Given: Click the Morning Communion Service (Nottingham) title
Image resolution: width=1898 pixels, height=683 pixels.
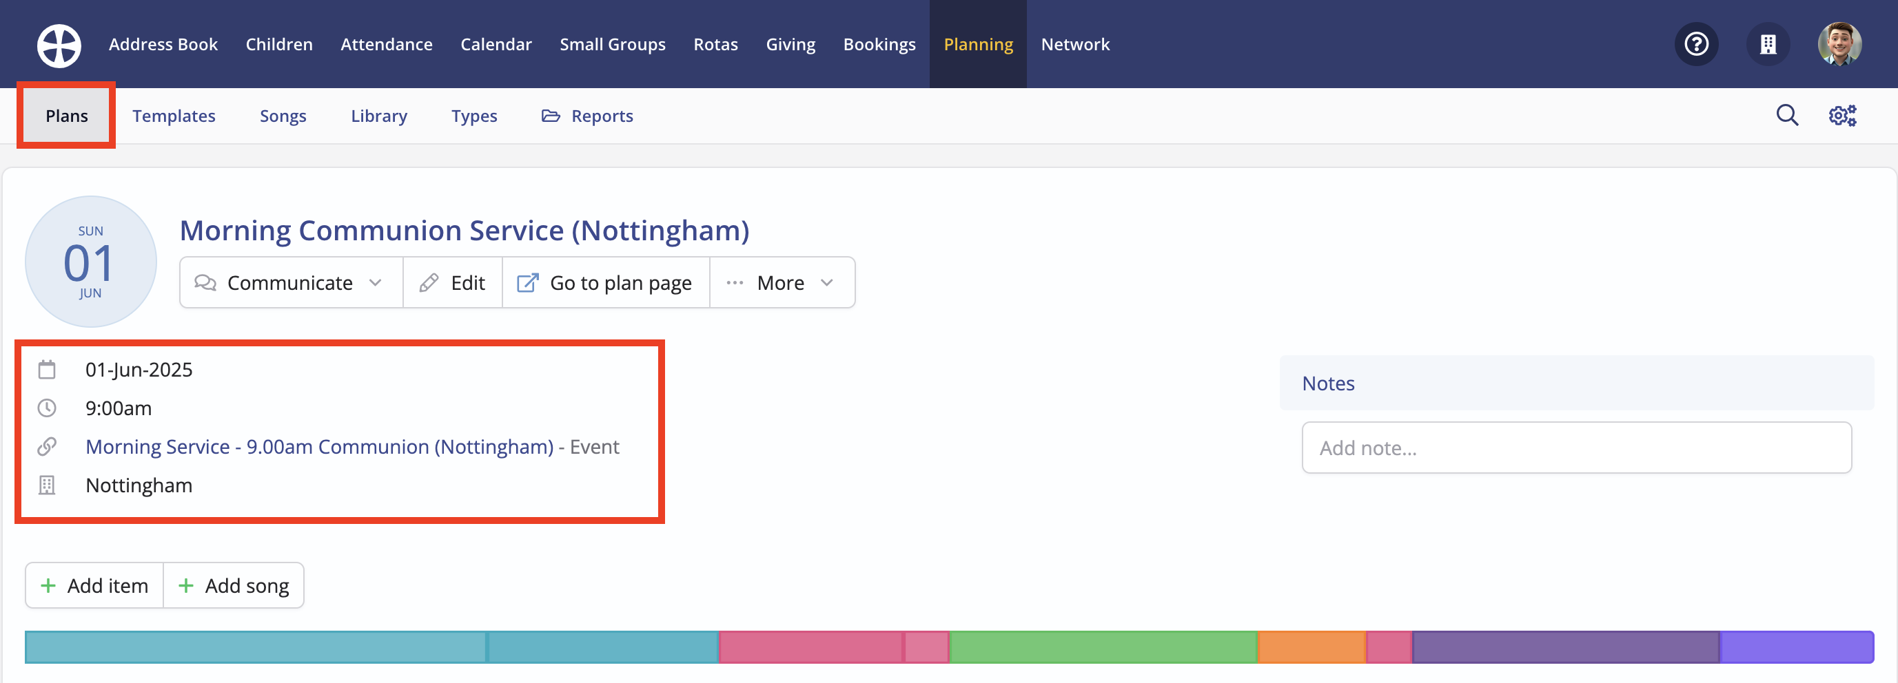Looking at the screenshot, I should tap(465, 231).
